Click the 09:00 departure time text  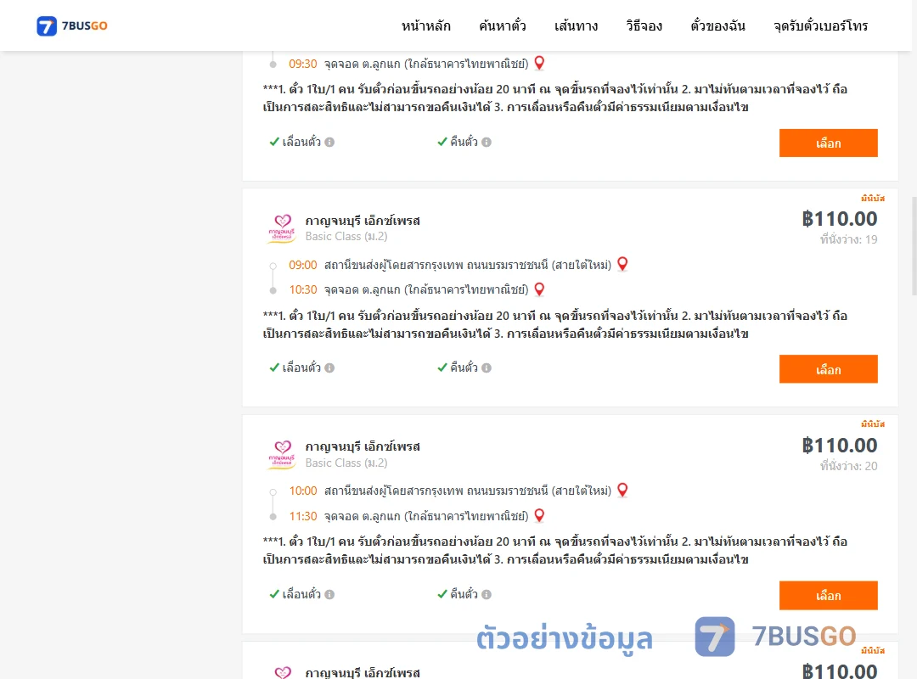coord(303,265)
